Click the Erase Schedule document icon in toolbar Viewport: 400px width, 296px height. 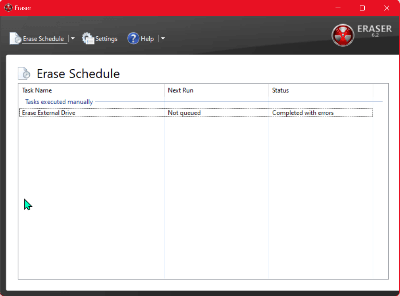point(14,38)
